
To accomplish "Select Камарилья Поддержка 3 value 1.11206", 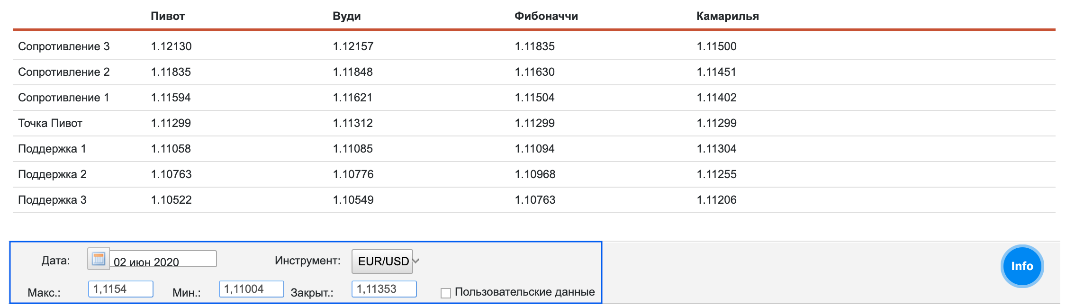I will 716,200.
